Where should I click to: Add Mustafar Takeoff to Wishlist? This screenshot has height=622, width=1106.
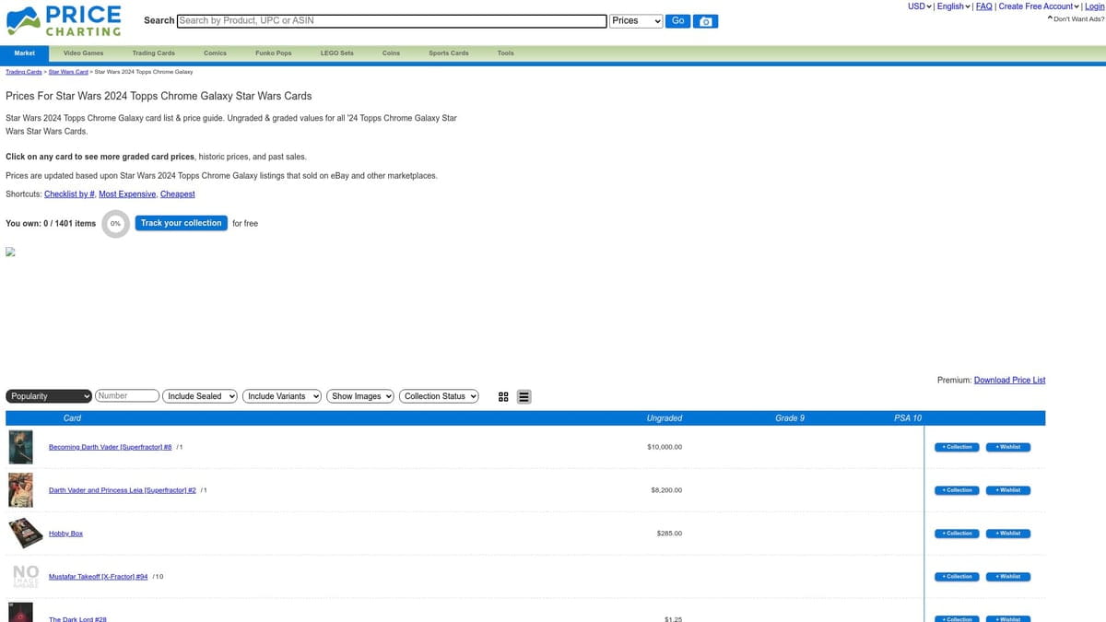click(x=1008, y=577)
